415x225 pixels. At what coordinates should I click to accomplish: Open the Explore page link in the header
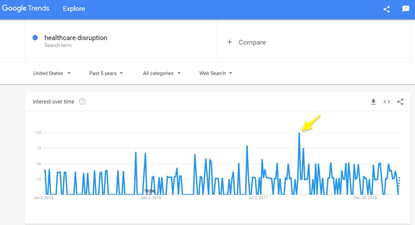tap(74, 9)
